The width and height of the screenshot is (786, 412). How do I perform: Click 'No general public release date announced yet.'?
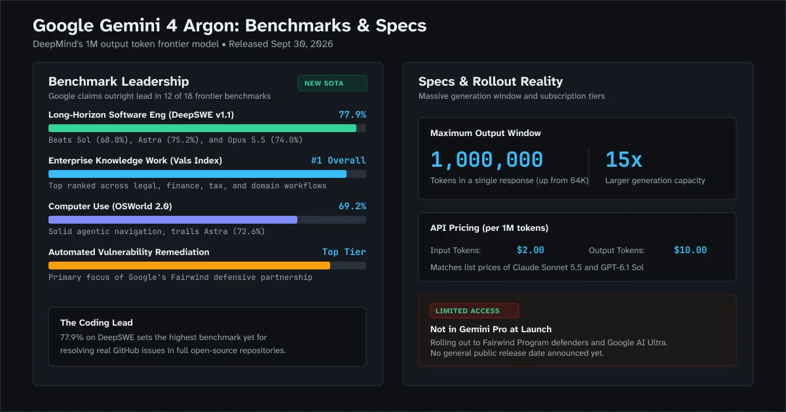[x=517, y=353]
